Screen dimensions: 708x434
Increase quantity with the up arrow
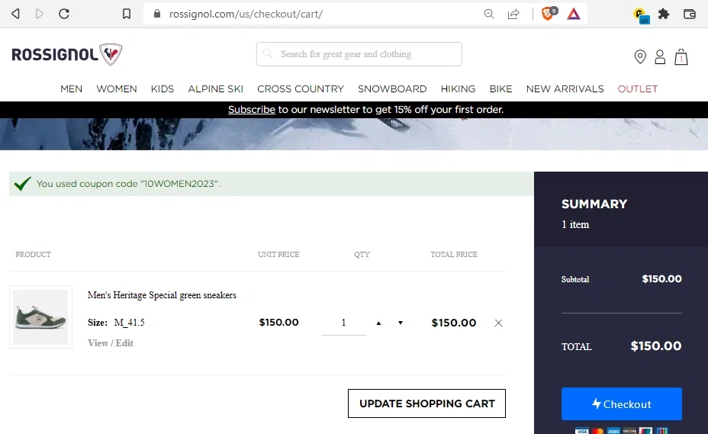pos(378,323)
